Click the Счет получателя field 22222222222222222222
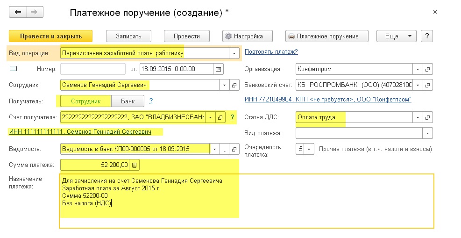The image size is (461, 238). (133, 117)
